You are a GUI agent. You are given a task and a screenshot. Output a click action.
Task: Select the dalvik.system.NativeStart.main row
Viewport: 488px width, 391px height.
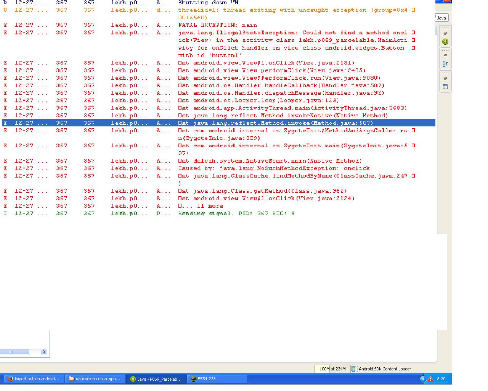pyautogui.click(x=218, y=161)
